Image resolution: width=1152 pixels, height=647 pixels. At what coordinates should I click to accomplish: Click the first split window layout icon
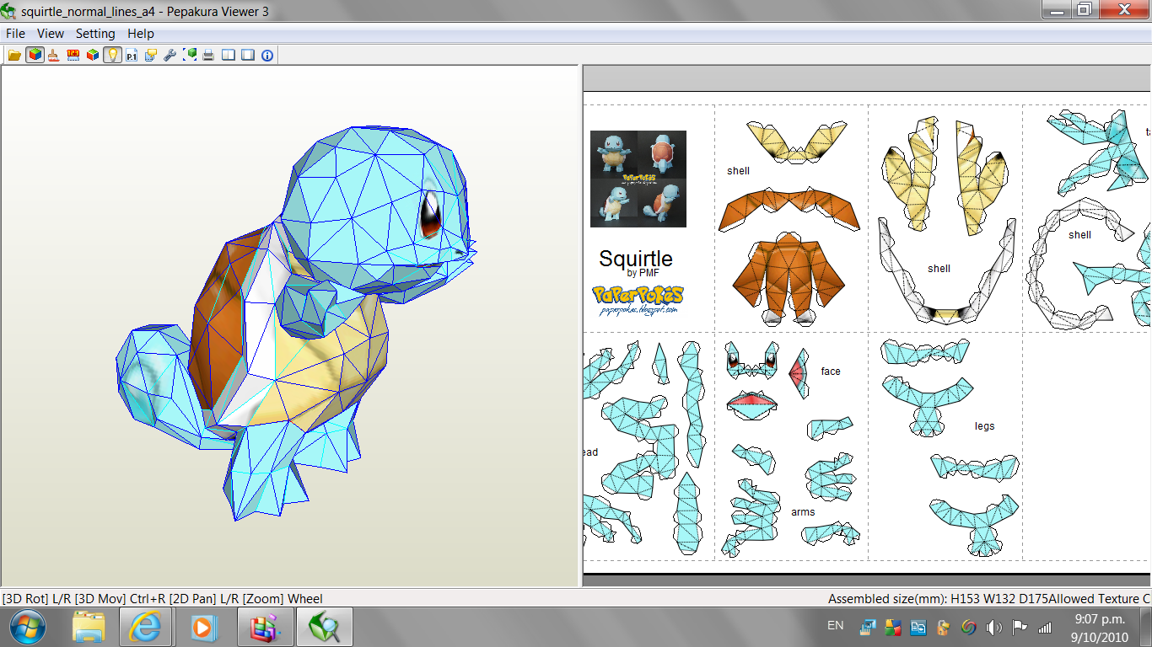[229, 56]
